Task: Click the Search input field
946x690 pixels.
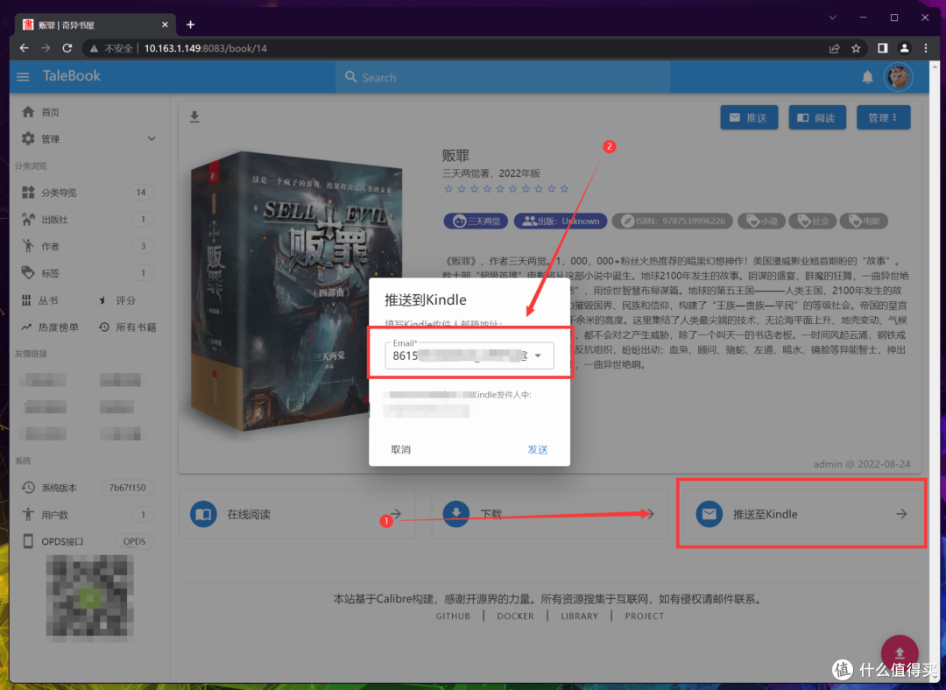Action: click(x=502, y=77)
